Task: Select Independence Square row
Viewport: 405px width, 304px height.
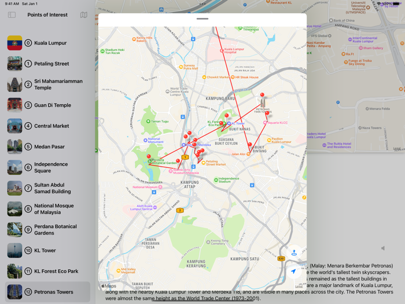Action: [x=47, y=167]
